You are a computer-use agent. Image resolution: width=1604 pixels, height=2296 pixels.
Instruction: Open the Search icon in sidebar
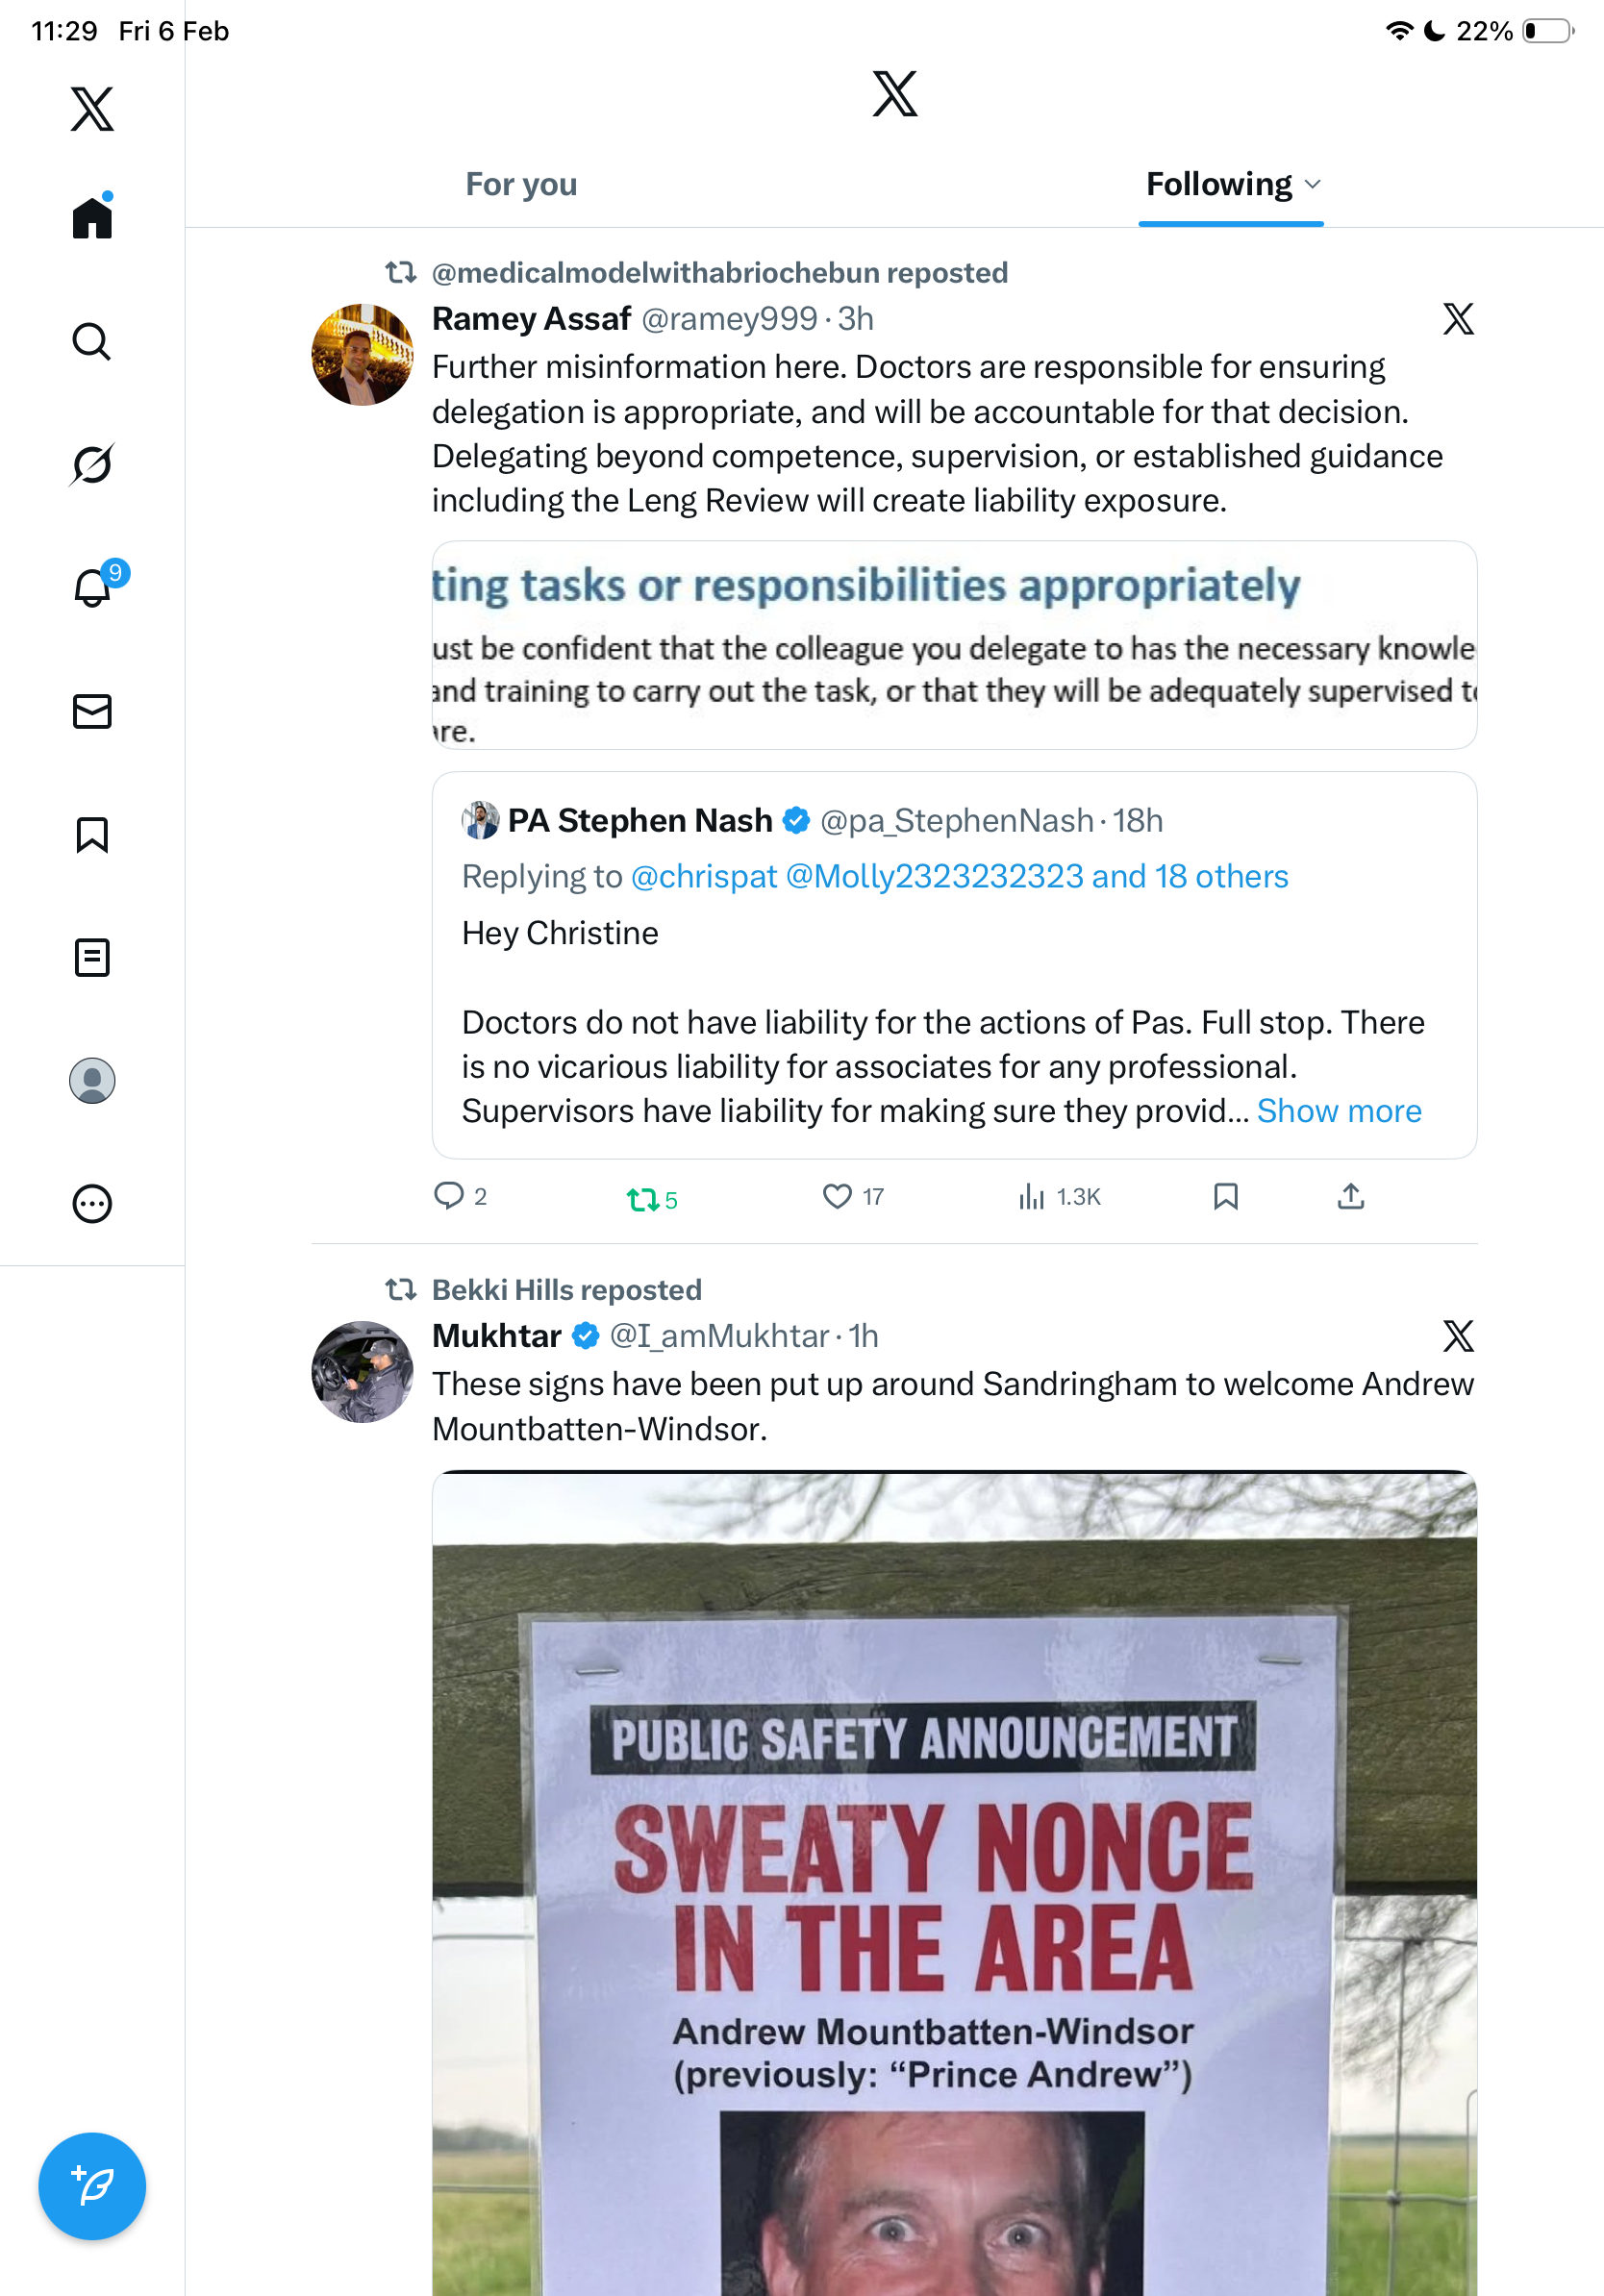[92, 342]
